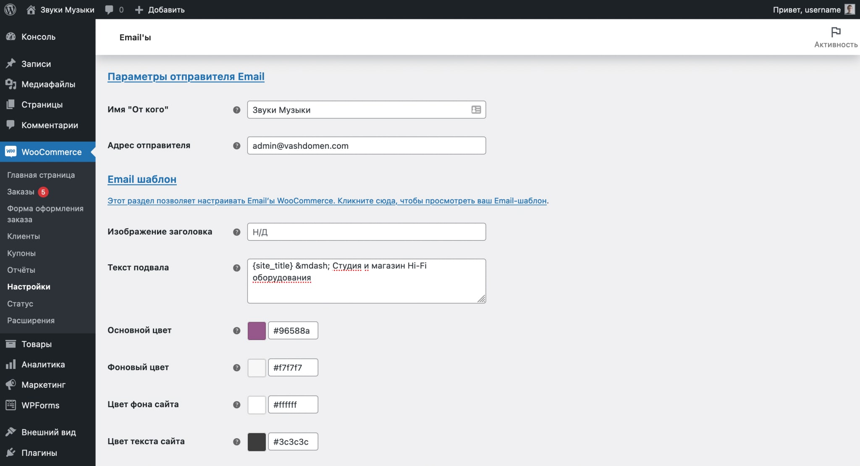Open Настройки submenu item
The image size is (860, 466).
tap(29, 287)
